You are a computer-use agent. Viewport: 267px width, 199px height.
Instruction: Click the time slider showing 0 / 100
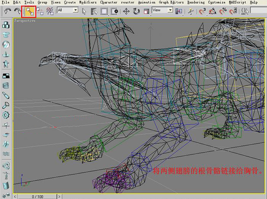pos(37,197)
